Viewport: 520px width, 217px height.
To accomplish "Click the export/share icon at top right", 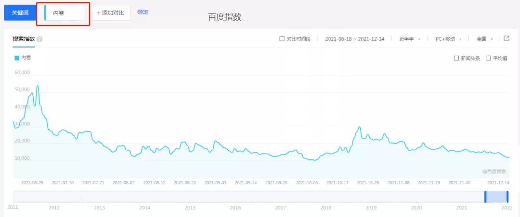I will [507, 38].
